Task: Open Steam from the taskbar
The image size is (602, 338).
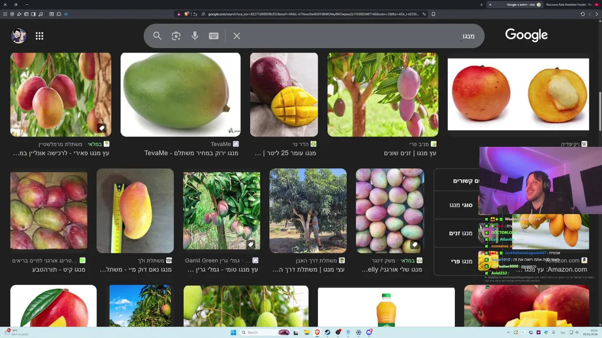Action: tap(327, 332)
